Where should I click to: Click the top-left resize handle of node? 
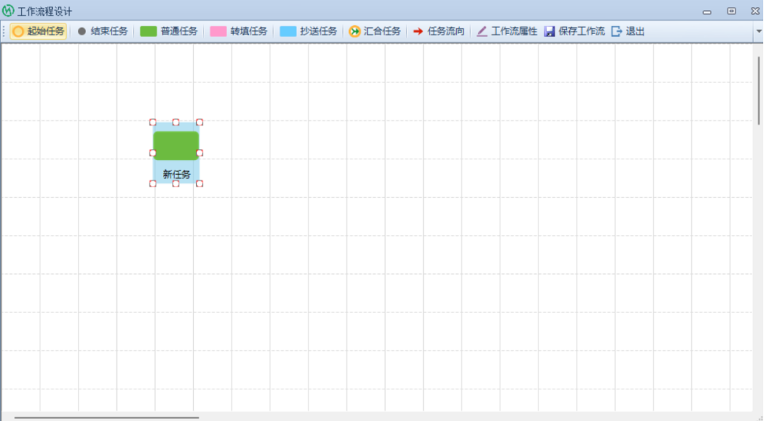pos(153,123)
